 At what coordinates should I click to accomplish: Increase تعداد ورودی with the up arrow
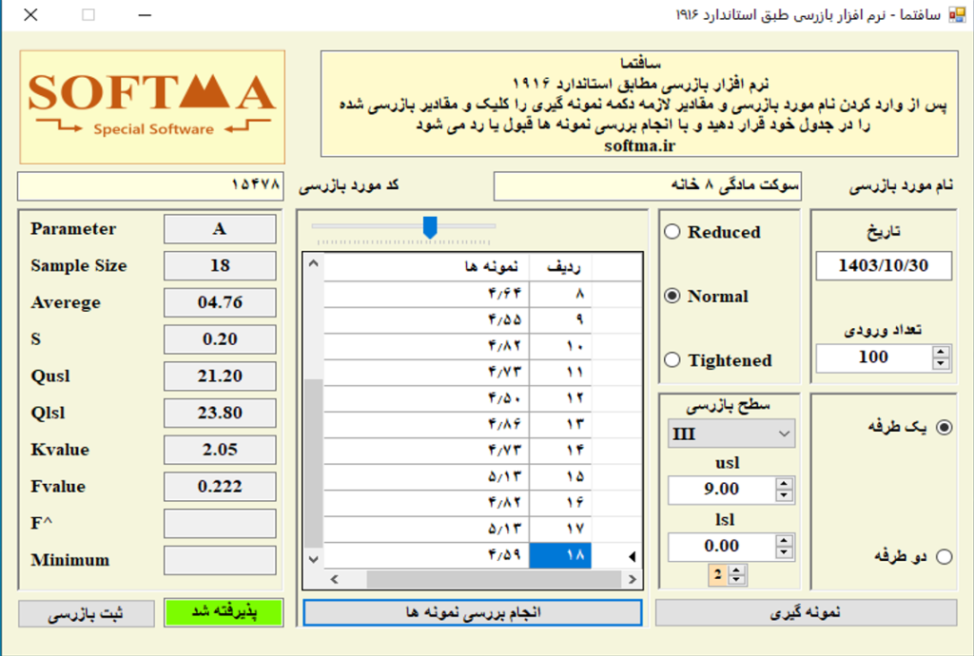click(941, 352)
